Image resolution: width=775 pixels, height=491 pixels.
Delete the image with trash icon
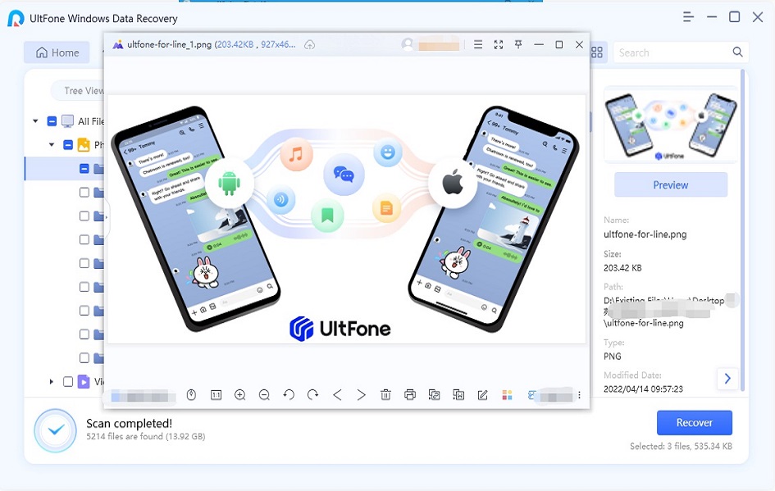point(385,394)
